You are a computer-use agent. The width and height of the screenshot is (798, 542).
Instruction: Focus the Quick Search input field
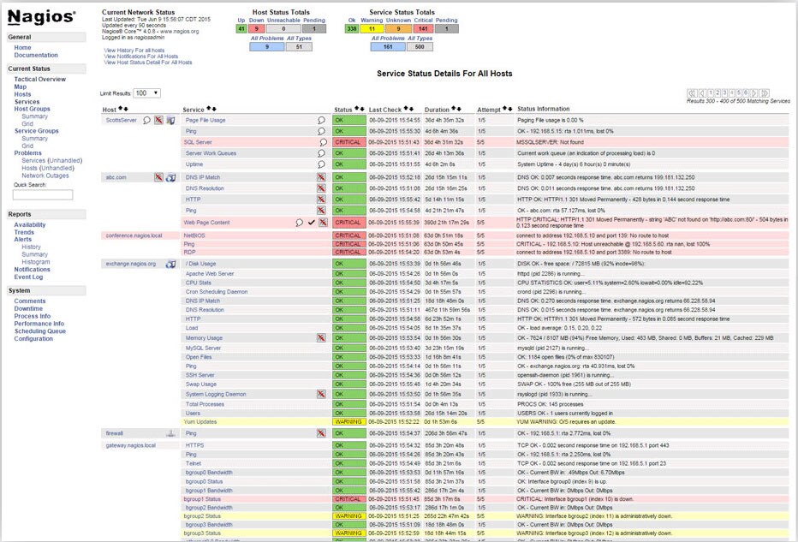pos(43,195)
